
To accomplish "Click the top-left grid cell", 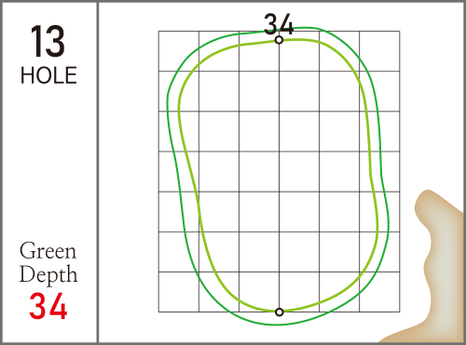I will pyautogui.click(x=179, y=51).
